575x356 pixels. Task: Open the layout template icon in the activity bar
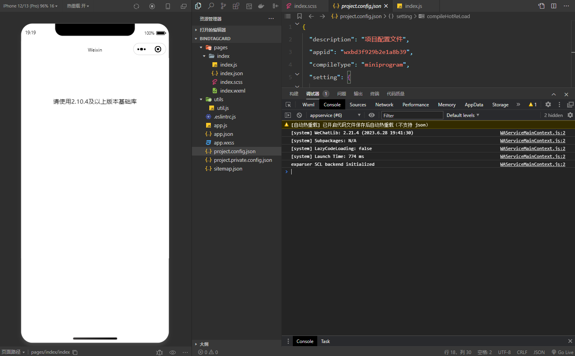tap(249, 6)
